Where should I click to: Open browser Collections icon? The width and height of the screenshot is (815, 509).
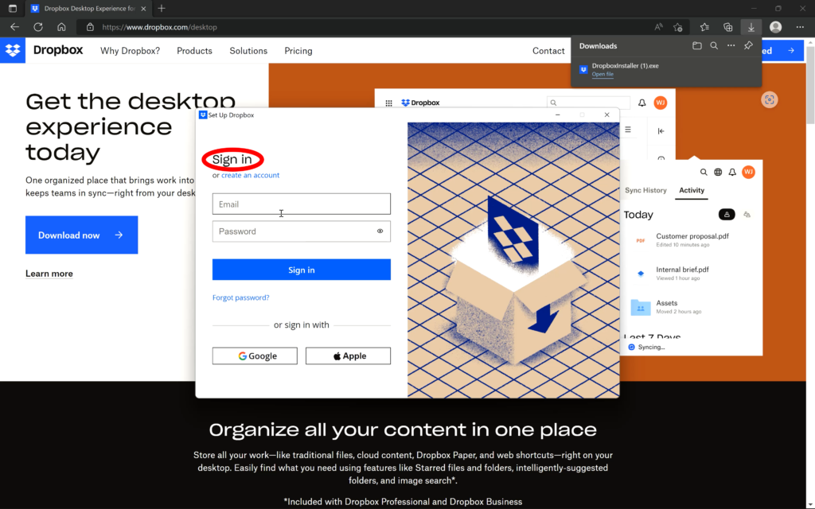click(727, 27)
